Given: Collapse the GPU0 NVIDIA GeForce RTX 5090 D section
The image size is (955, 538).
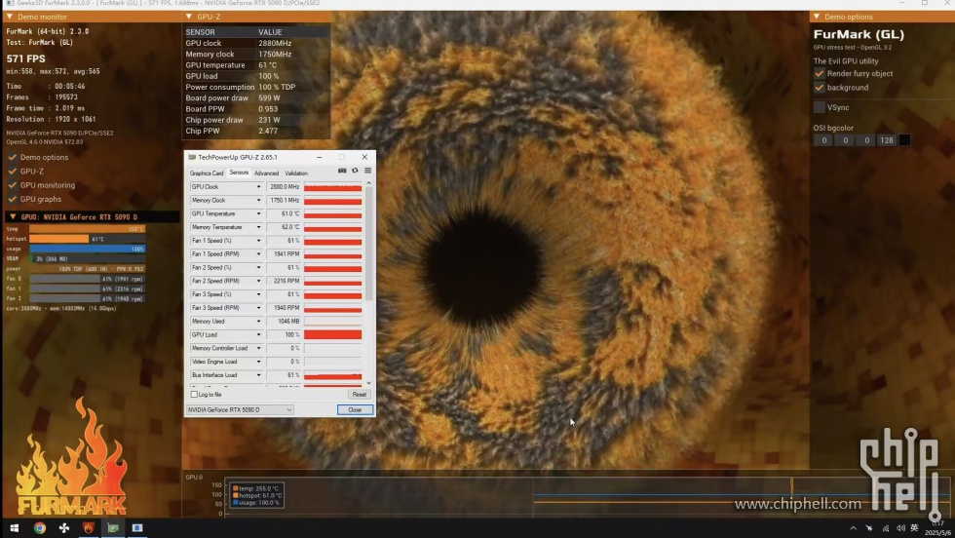Looking at the screenshot, I should point(13,217).
